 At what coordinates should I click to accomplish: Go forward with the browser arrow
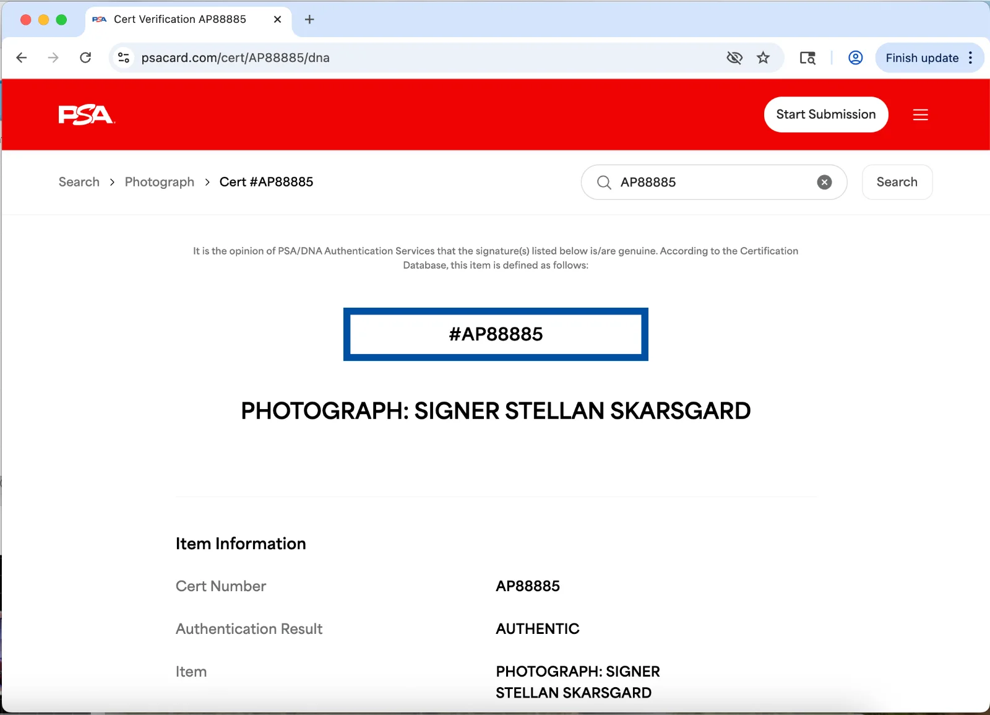[x=53, y=58]
